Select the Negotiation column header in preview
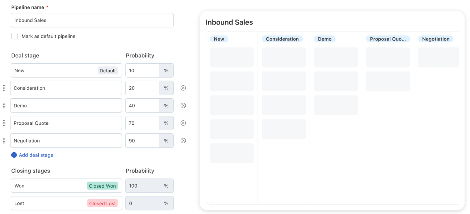The width and height of the screenshot is (470, 214). click(436, 39)
